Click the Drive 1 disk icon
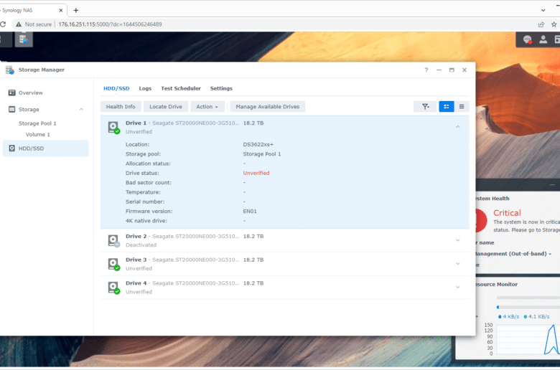Viewport: 560px width, 370px height. [x=114, y=128]
